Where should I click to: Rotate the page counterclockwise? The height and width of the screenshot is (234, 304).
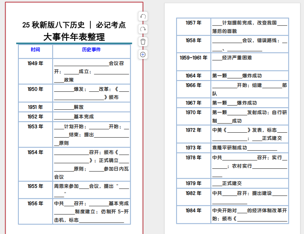tap(143, 16)
